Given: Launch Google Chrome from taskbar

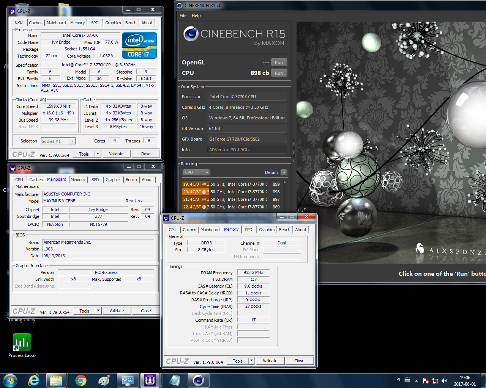Looking at the screenshot, I should (80, 380).
